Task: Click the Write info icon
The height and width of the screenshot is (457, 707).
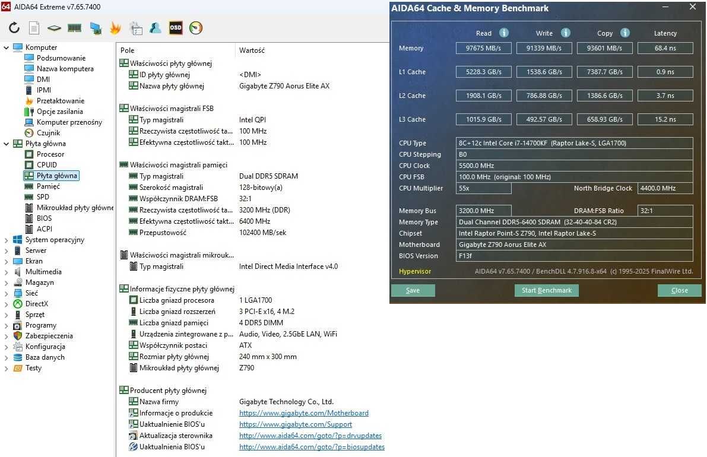Action: click(x=565, y=33)
